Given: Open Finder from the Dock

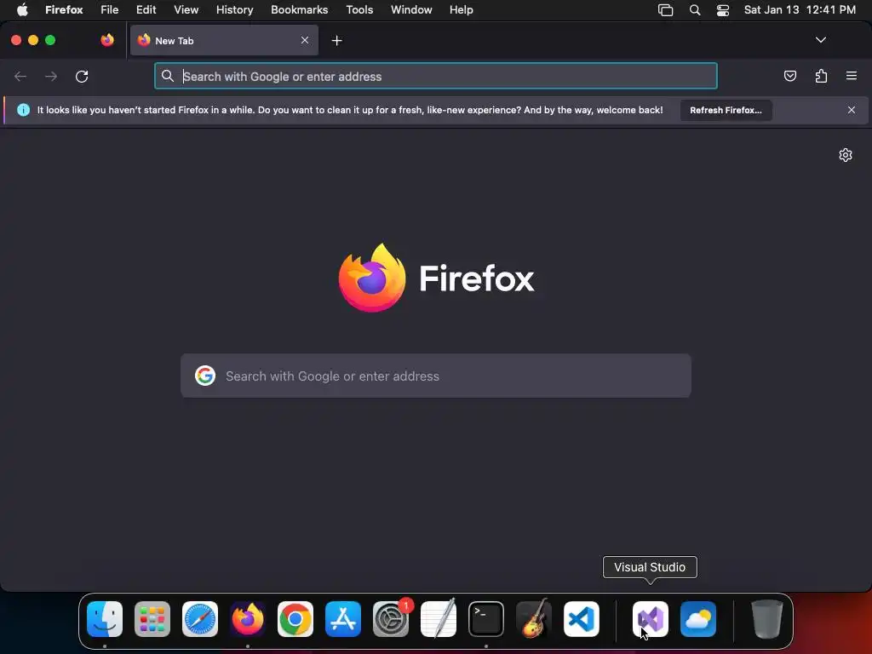Looking at the screenshot, I should pyautogui.click(x=105, y=619).
